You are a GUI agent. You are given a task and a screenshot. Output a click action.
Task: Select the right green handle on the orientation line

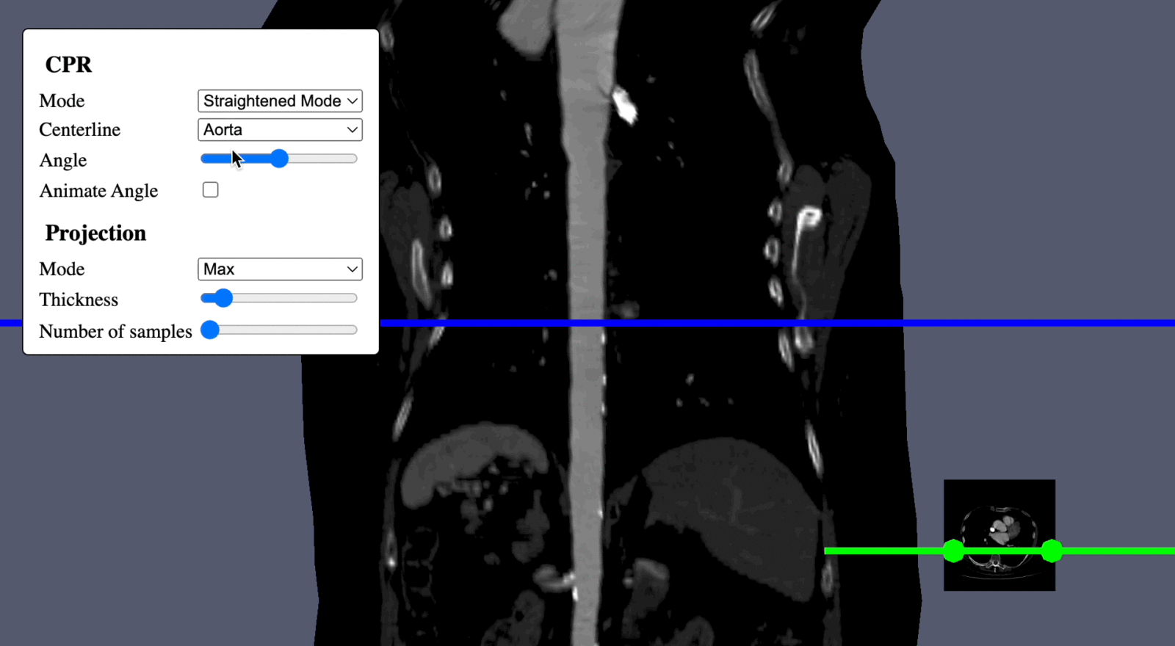[1052, 551]
